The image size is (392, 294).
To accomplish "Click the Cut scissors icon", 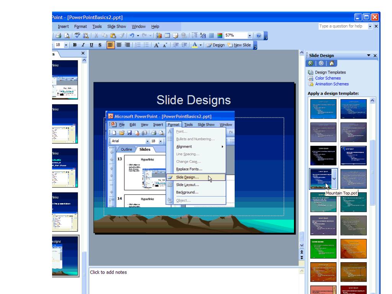I will click(x=96, y=36).
